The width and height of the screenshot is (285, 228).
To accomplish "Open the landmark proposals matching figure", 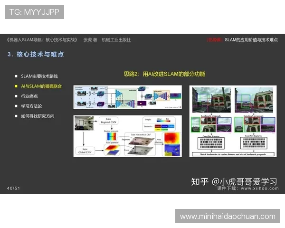I will 233,121.
